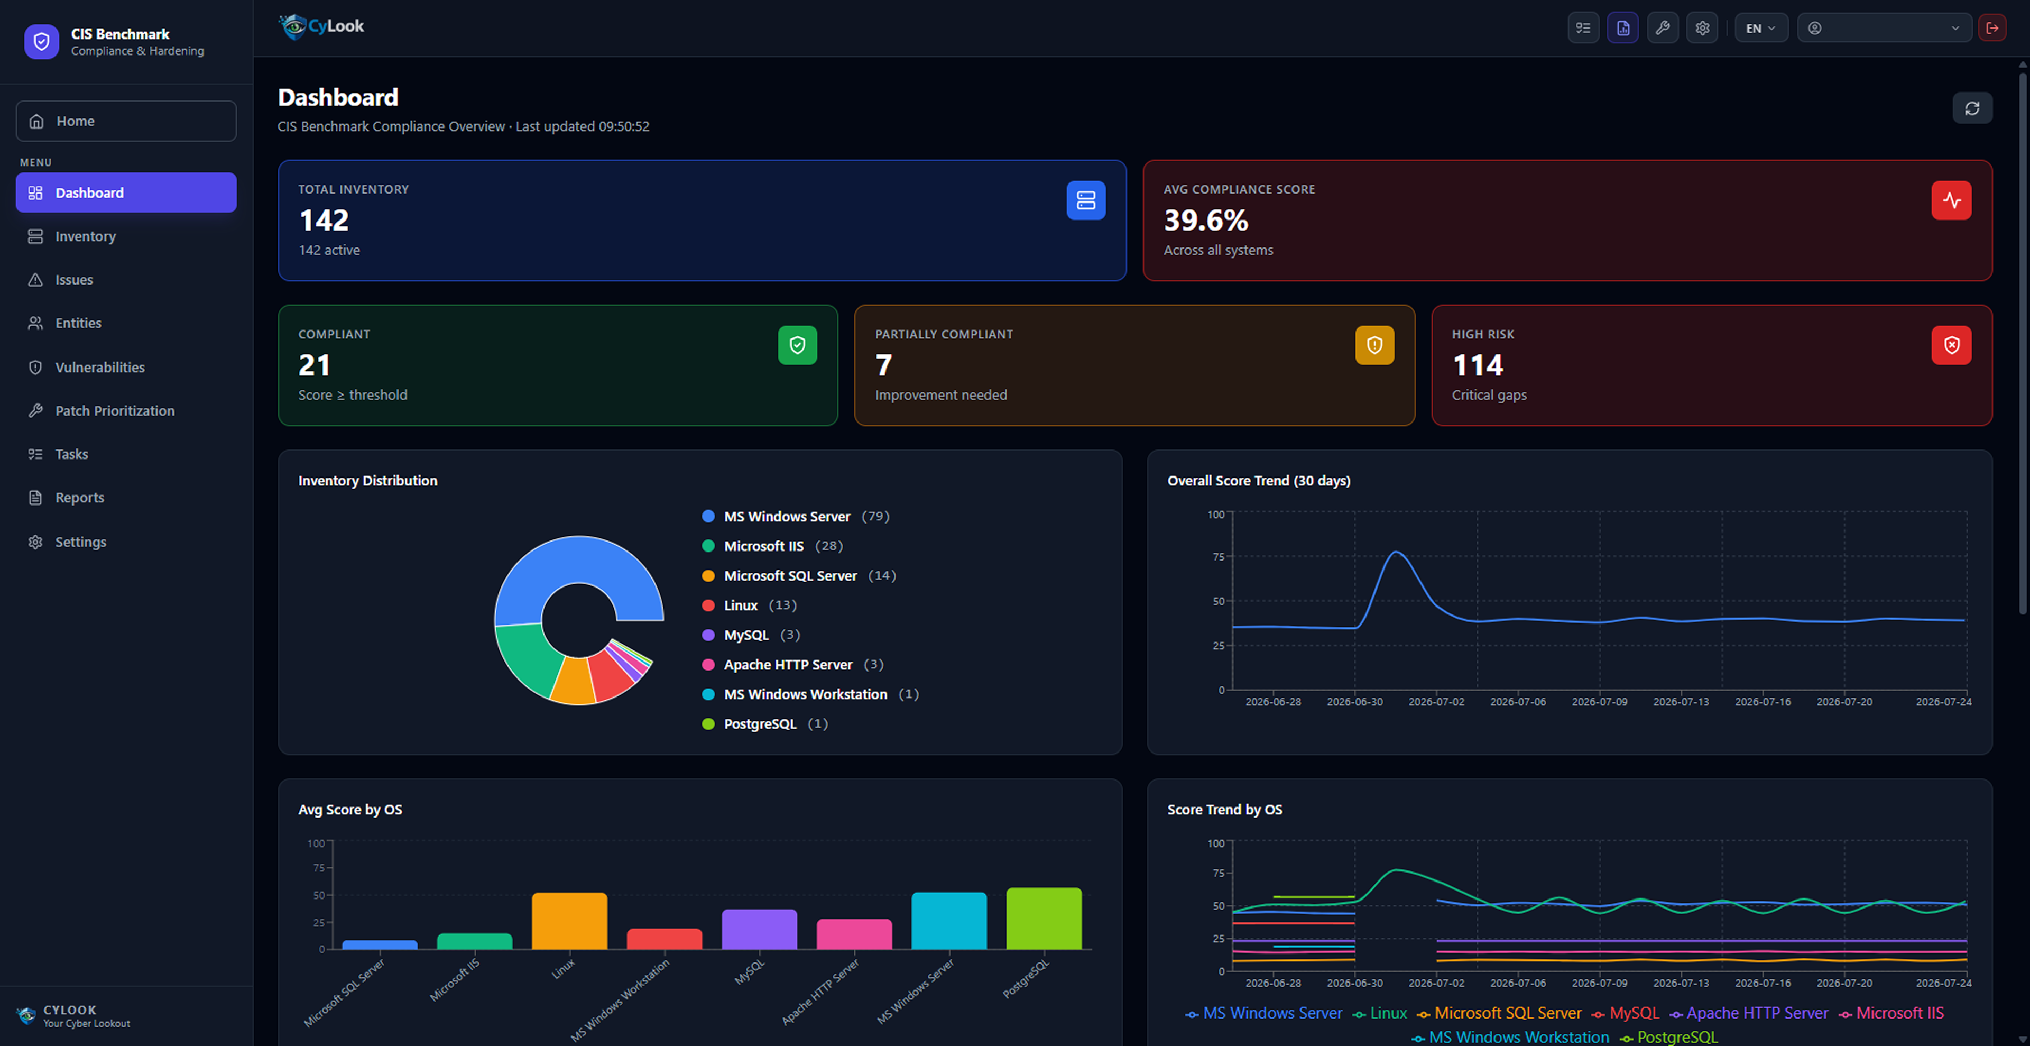The width and height of the screenshot is (2030, 1046).
Task: Open the report document icon in top toolbar
Action: coord(1622,29)
